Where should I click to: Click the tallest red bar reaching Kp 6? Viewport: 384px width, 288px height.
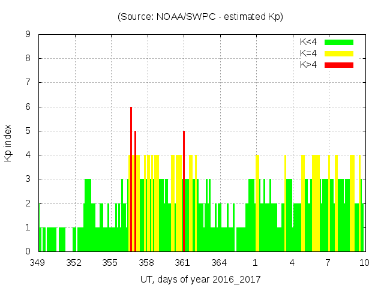pos(131,179)
